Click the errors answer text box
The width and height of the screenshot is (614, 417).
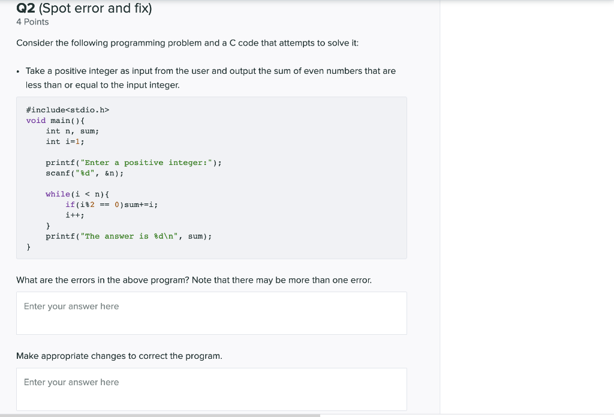[212, 313]
